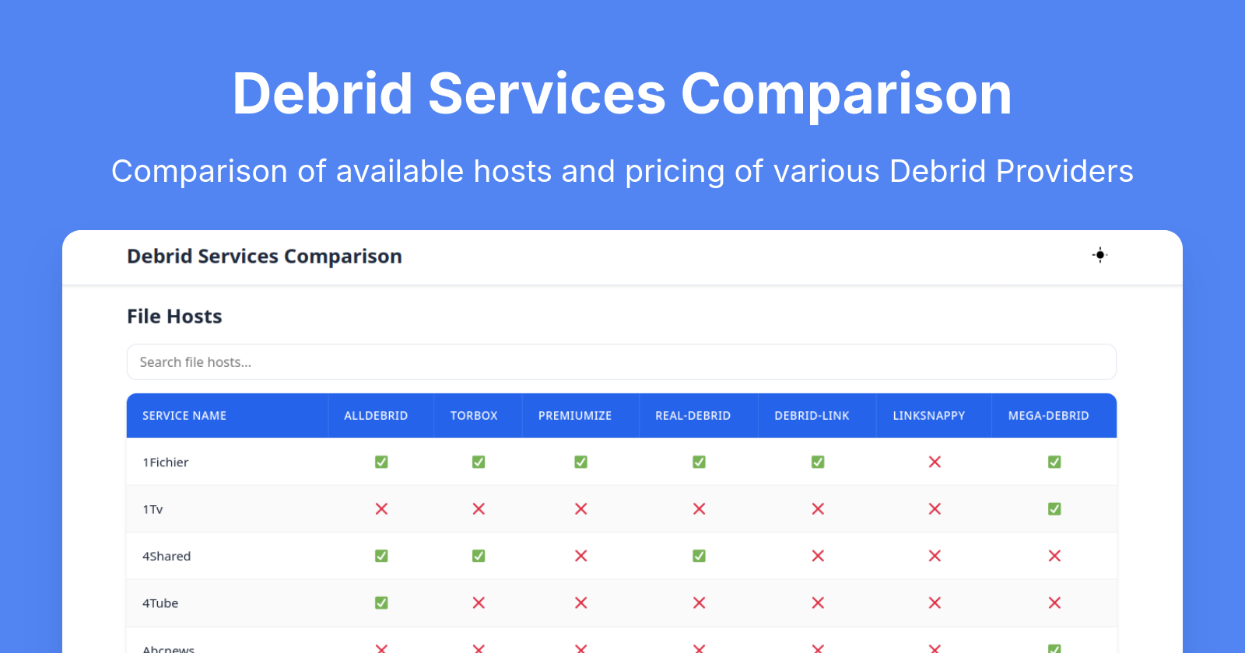Click 4Shared's Mega-Debrid red cross
This screenshot has height=653, width=1245.
1054,556
